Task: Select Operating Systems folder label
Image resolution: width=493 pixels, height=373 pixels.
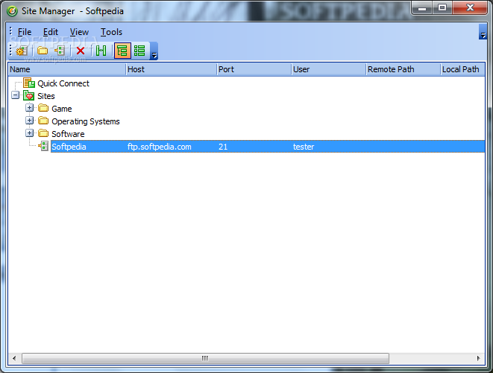Action: coord(86,121)
